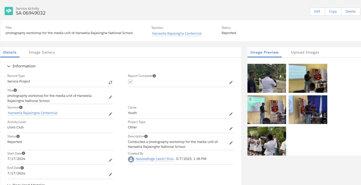Open thumbnail of students with camera outdoors
The width and height of the screenshot is (361, 185).
coord(267,141)
